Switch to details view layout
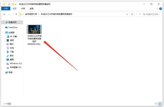The image size is (164, 107). pos(156,104)
